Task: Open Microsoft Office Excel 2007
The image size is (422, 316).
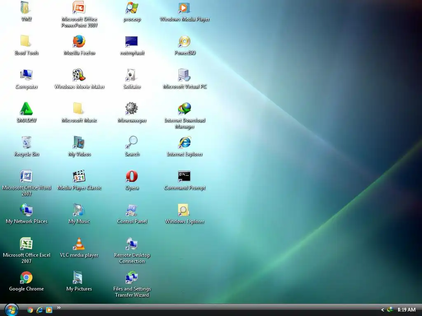Action: point(26,244)
